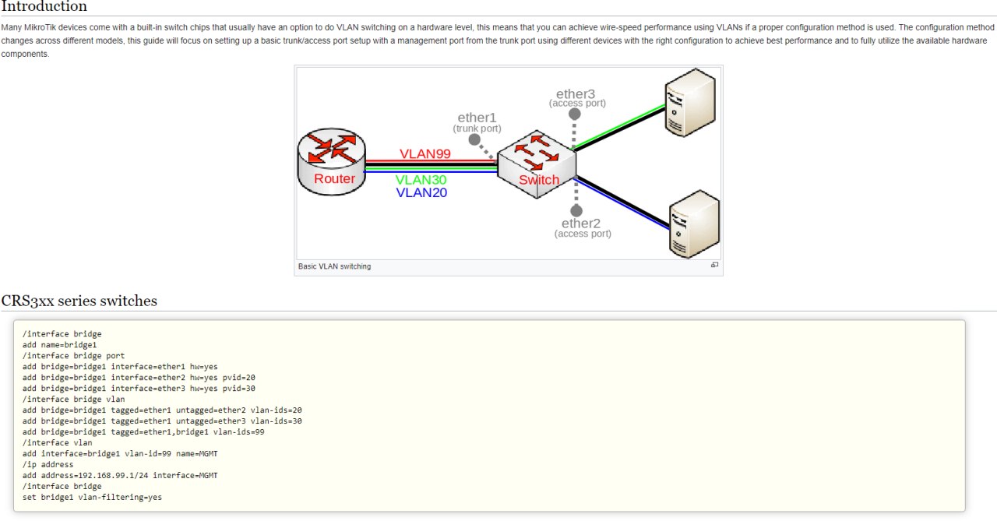The image size is (997, 521).
Task: Click the Introduction heading
Action: [44, 6]
